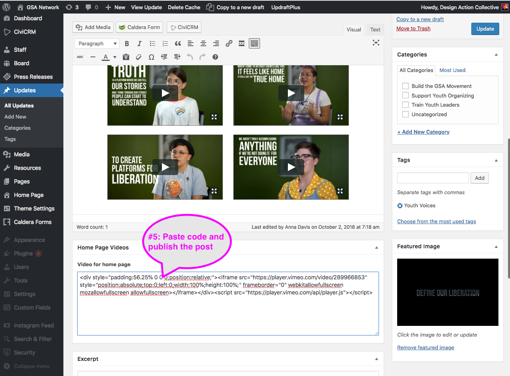Increase the paragraph indent
510x376 pixels.
coord(177,57)
